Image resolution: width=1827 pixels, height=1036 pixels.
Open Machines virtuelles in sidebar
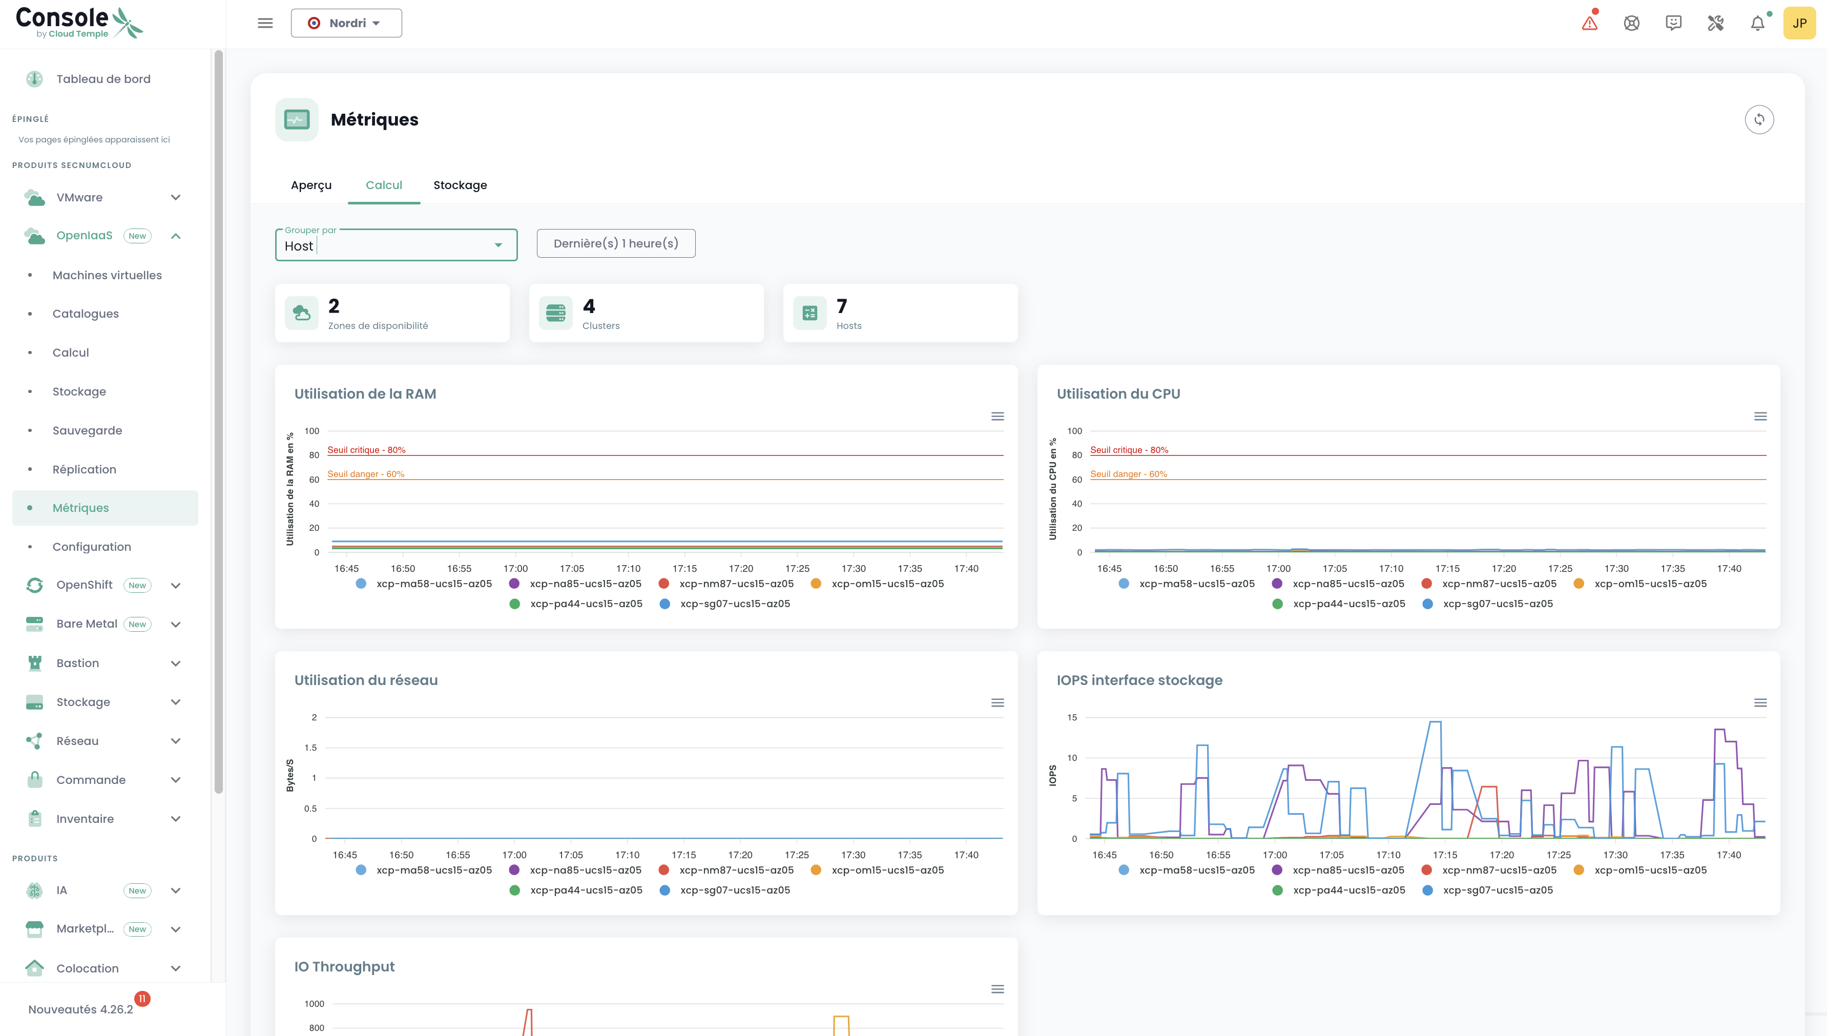click(x=107, y=275)
